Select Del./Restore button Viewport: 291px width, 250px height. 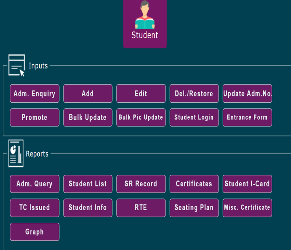coord(194,94)
